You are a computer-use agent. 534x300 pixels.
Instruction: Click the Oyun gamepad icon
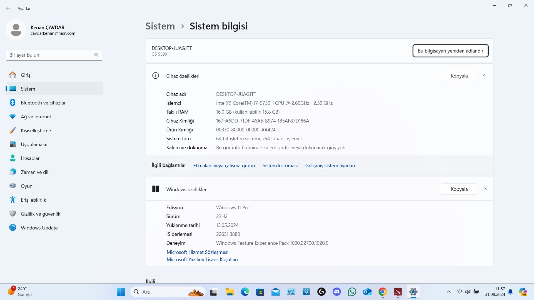pos(13,186)
